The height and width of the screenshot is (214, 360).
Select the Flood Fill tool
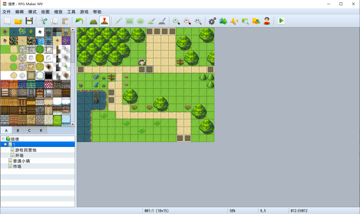click(151, 21)
